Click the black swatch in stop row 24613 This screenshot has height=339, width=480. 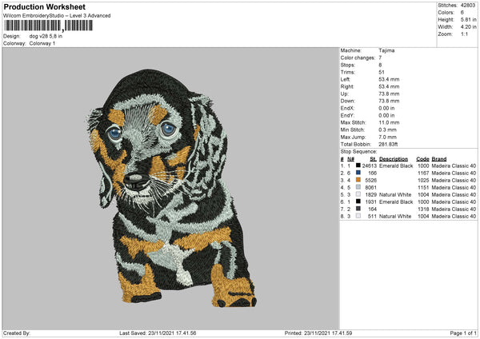(x=358, y=166)
